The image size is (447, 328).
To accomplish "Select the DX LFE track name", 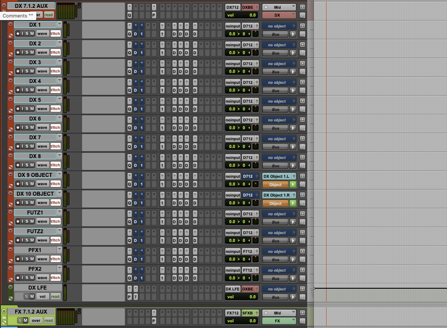I will 38,287.
